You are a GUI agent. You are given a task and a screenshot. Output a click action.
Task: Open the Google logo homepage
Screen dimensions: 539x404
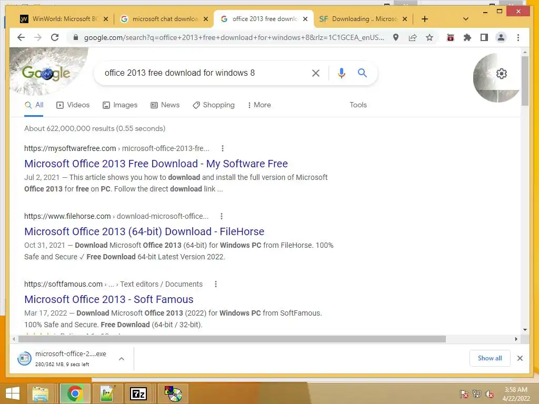tap(46, 73)
